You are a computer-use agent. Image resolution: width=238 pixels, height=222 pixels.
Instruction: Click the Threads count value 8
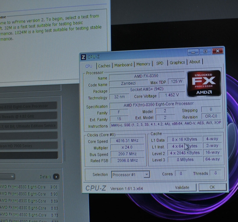(x=215, y=173)
